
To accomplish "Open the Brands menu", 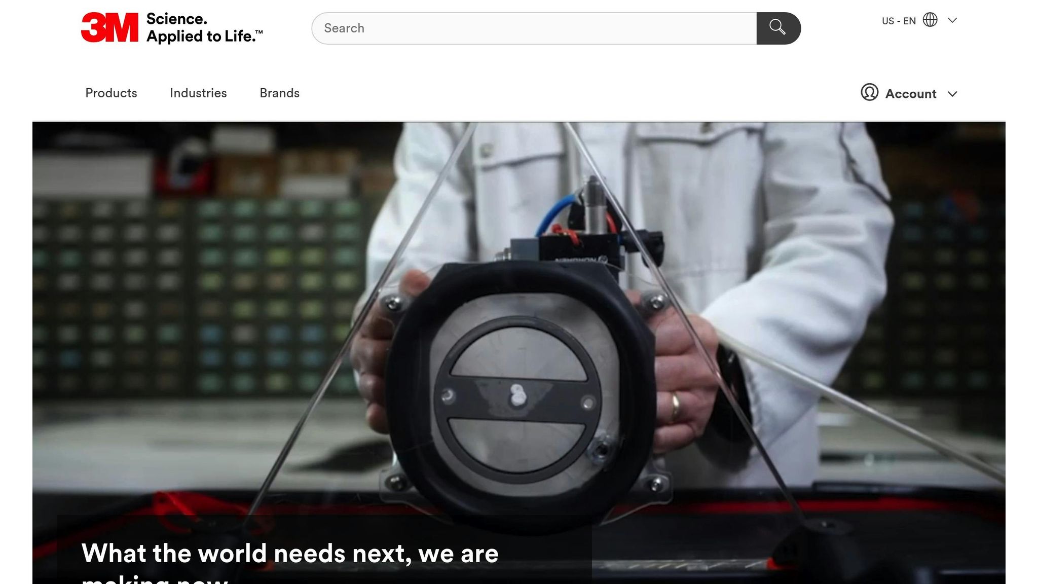I will [279, 93].
